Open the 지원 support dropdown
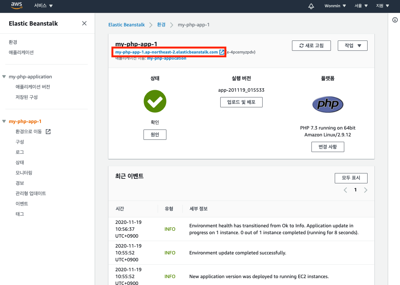 (382, 6)
